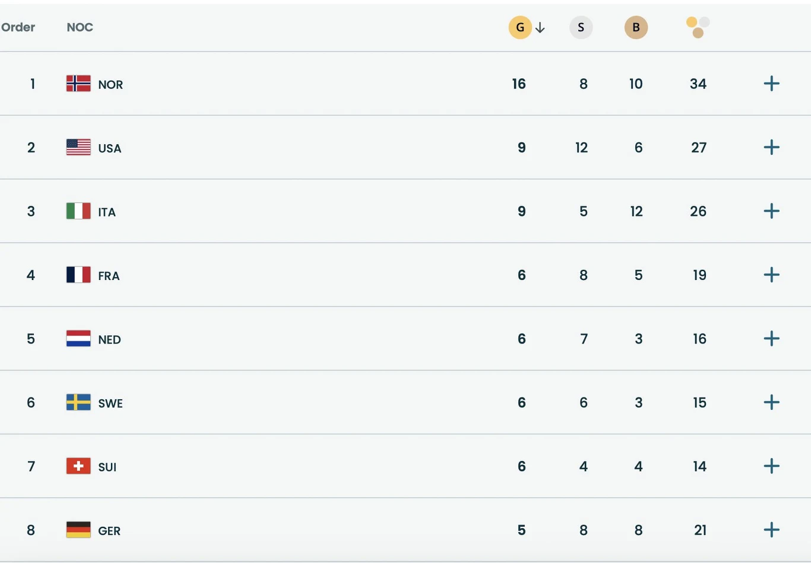This screenshot has height=563, width=811.
Task: Select Norway's total medal count 34
Action: pos(698,84)
